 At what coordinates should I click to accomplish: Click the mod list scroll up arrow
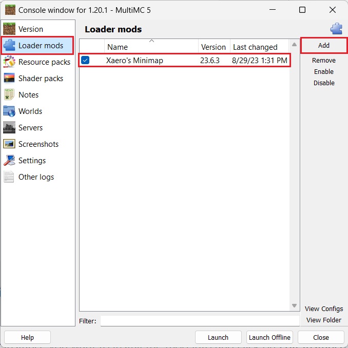point(294,44)
